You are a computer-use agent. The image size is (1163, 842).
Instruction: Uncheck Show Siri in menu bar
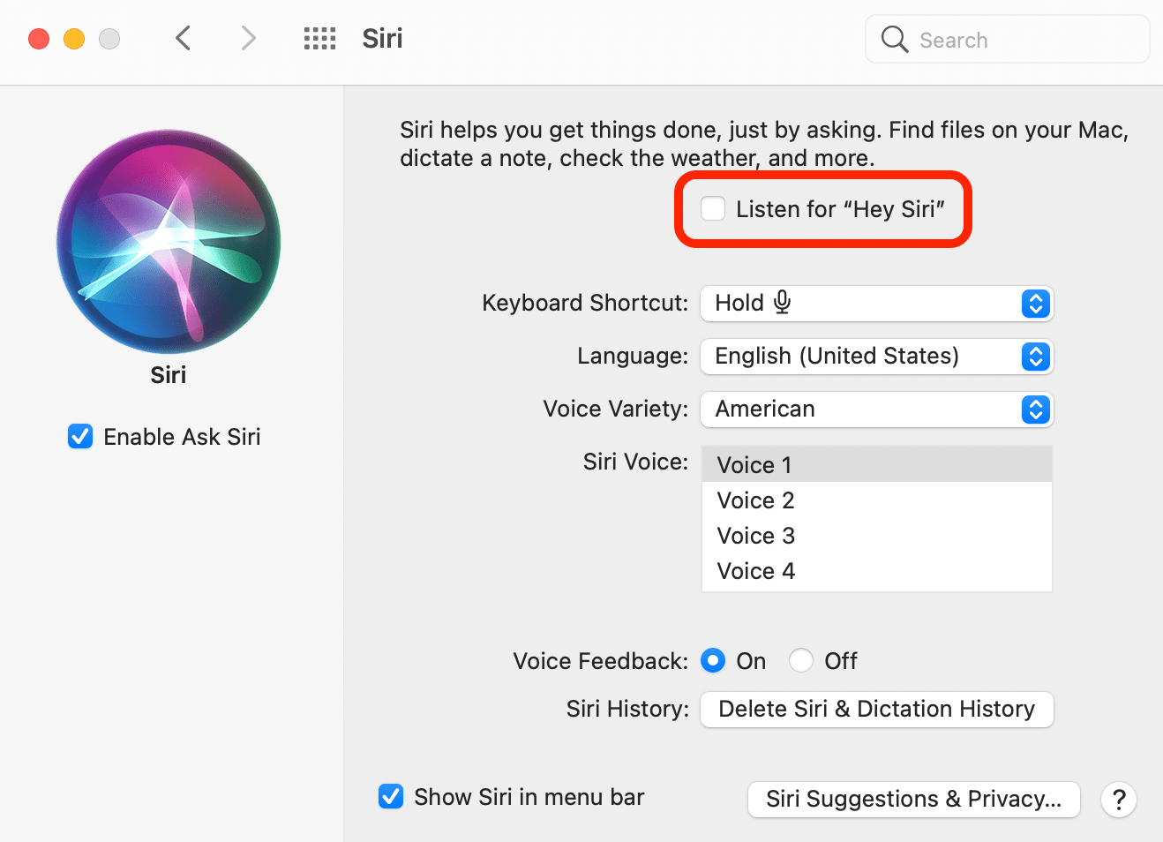[x=391, y=796]
